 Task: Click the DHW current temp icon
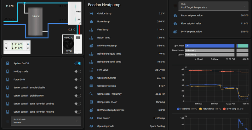point(91,46)
